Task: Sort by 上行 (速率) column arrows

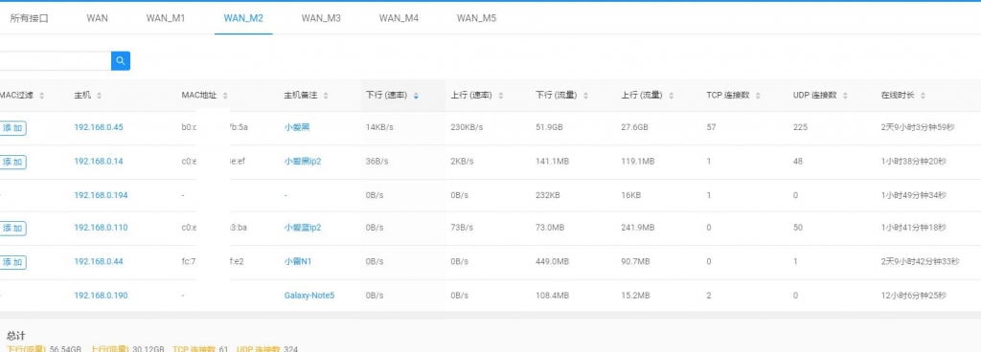Action: pos(501,96)
